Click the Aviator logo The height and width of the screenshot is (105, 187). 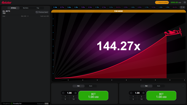click(6, 2)
